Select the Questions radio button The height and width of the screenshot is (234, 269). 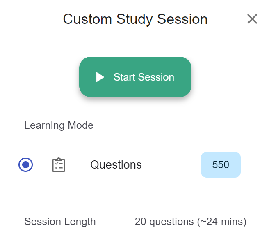coord(25,164)
